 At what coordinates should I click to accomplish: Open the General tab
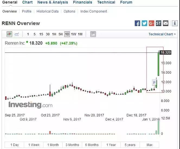[x=10, y=2]
